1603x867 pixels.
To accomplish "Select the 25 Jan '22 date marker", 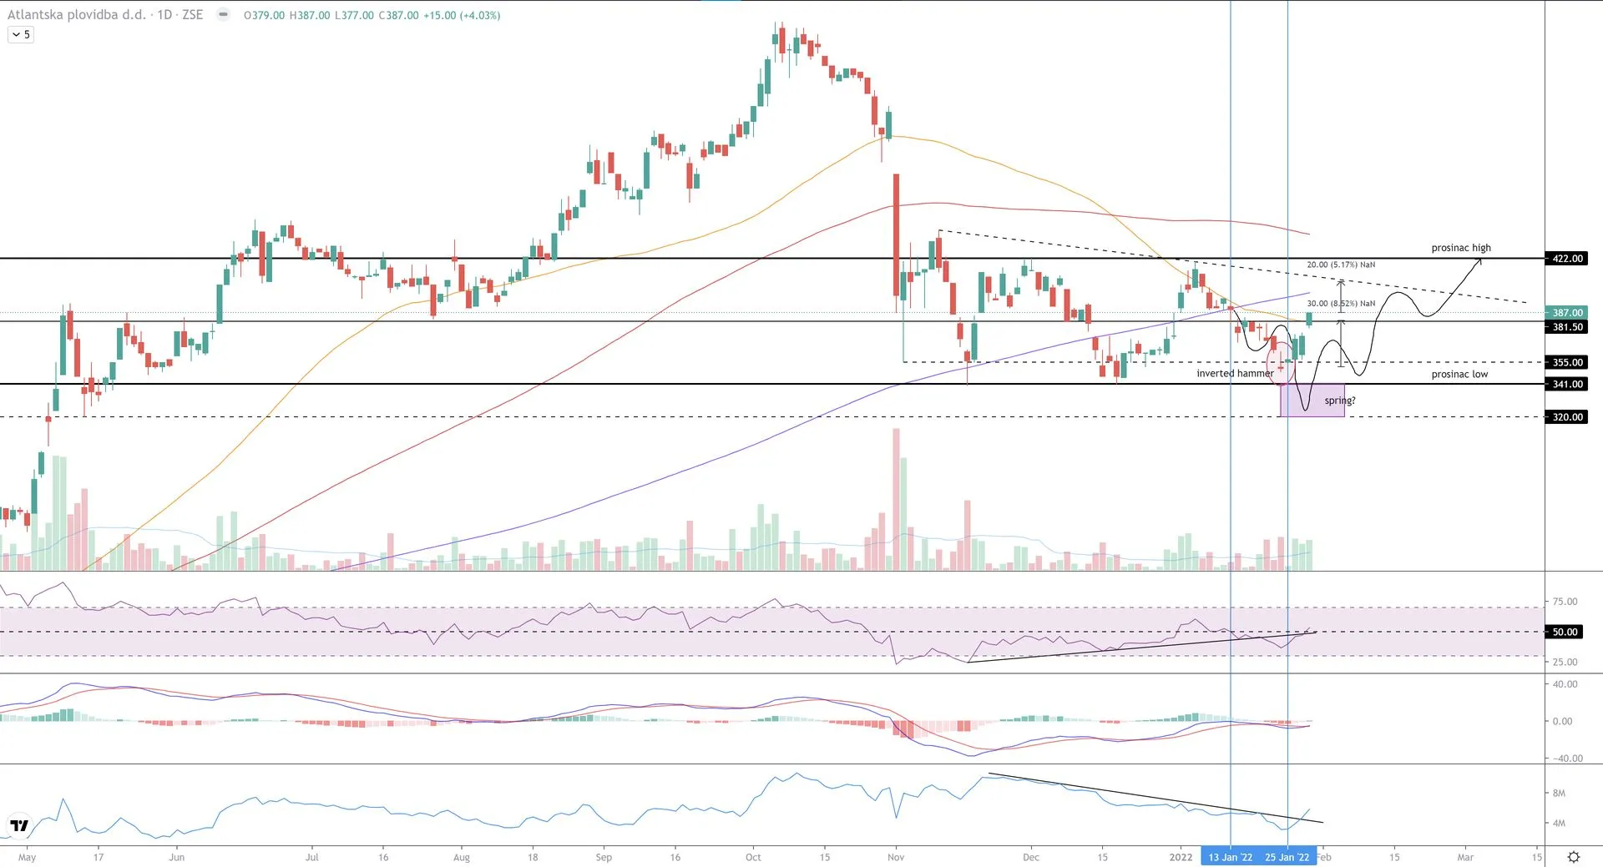I will click(1287, 857).
